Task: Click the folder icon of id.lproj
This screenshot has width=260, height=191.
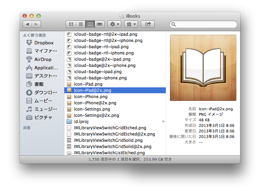Action: (x=69, y=122)
